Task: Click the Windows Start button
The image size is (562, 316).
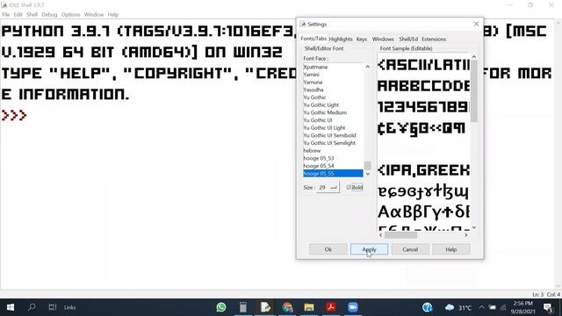Action: click(11, 307)
